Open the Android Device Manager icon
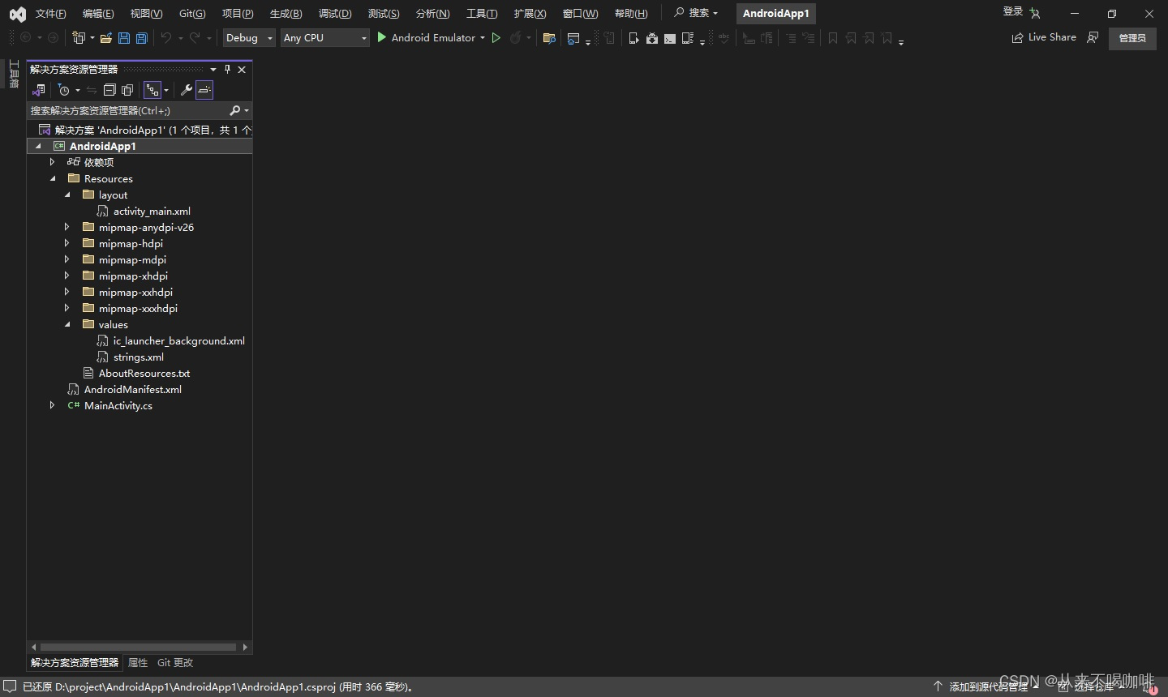This screenshot has height=697, width=1168. [x=634, y=38]
